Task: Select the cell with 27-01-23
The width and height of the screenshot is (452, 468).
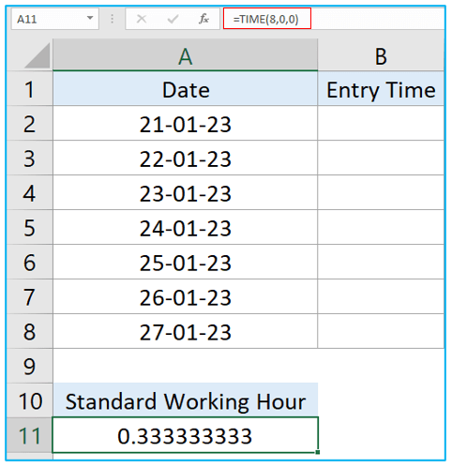Action: [x=186, y=331]
